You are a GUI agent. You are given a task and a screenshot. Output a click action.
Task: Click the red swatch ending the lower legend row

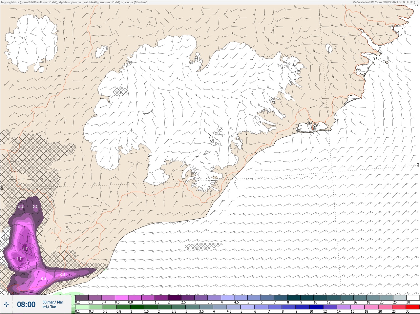(x=413, y=307)
